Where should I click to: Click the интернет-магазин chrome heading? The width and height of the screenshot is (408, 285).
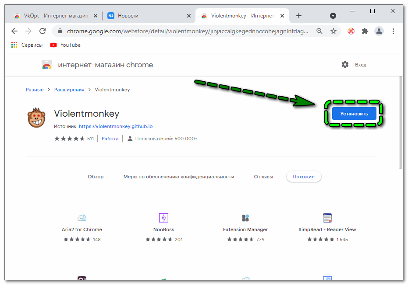[105, 65]
